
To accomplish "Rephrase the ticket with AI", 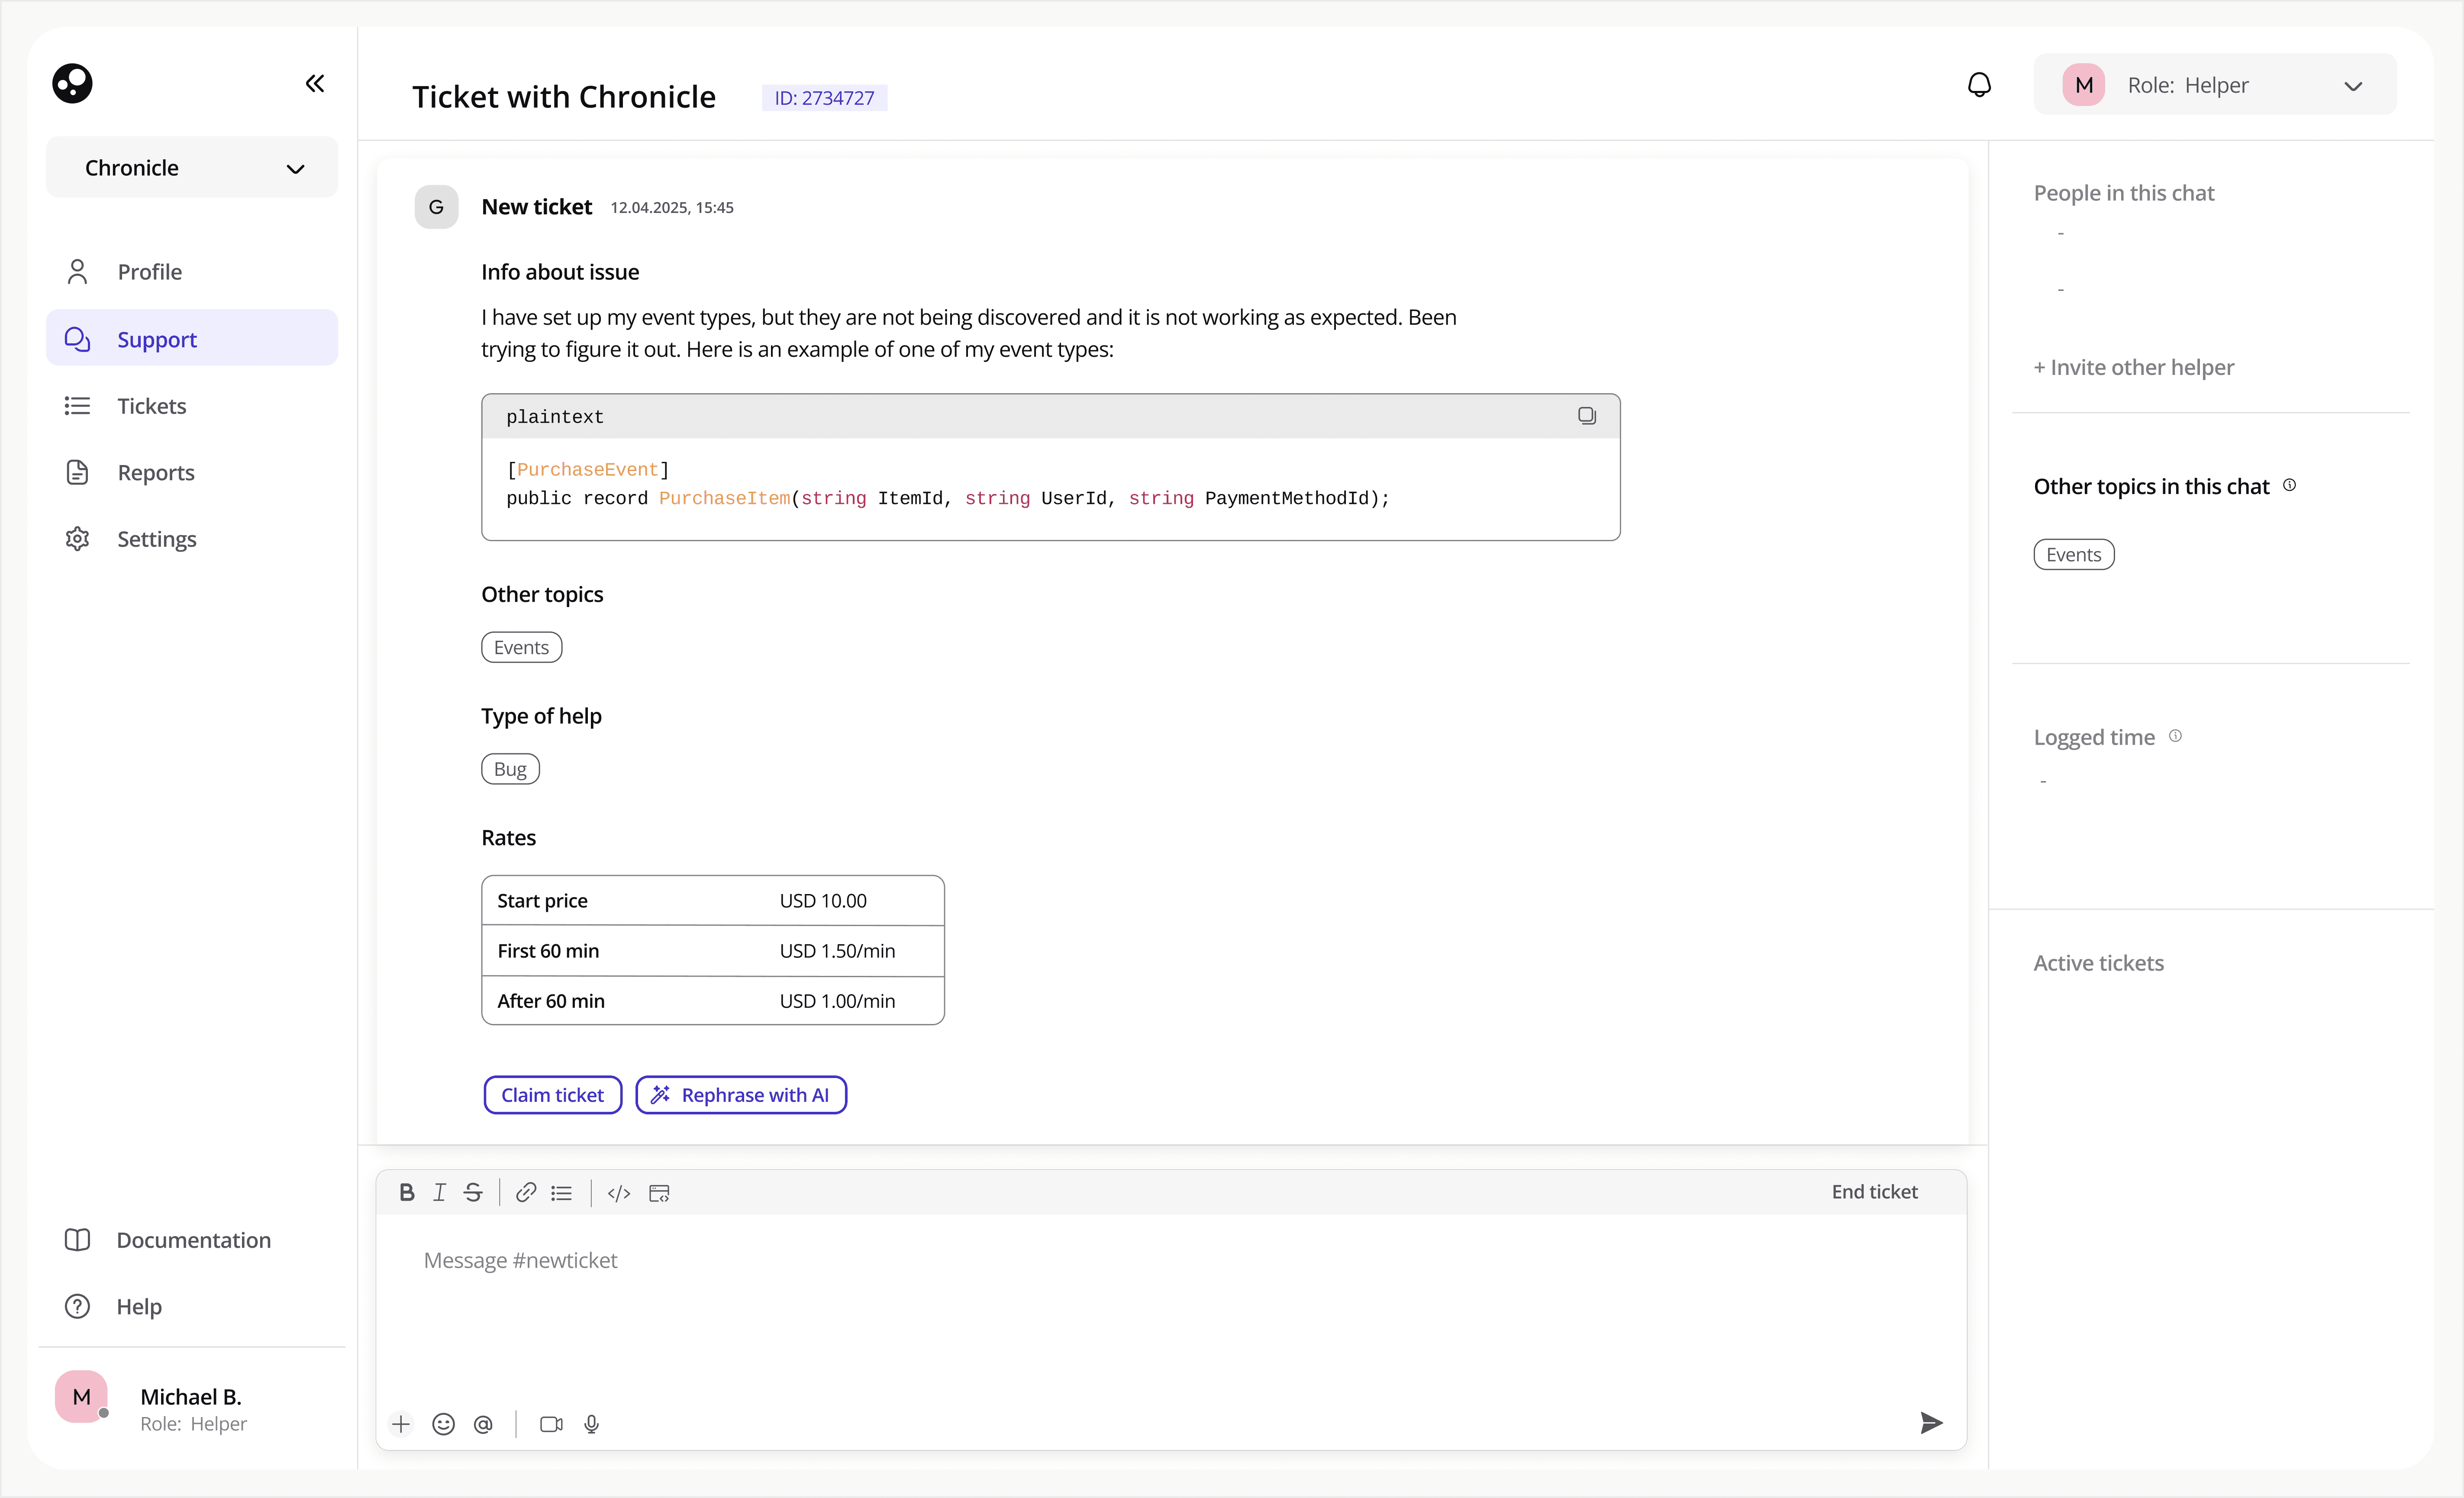I will point(741,1095).
